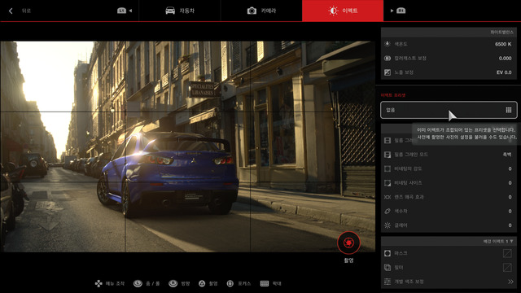Set the vignetting size value
Viewport: 521px width, 293px height.
(510, 183)
